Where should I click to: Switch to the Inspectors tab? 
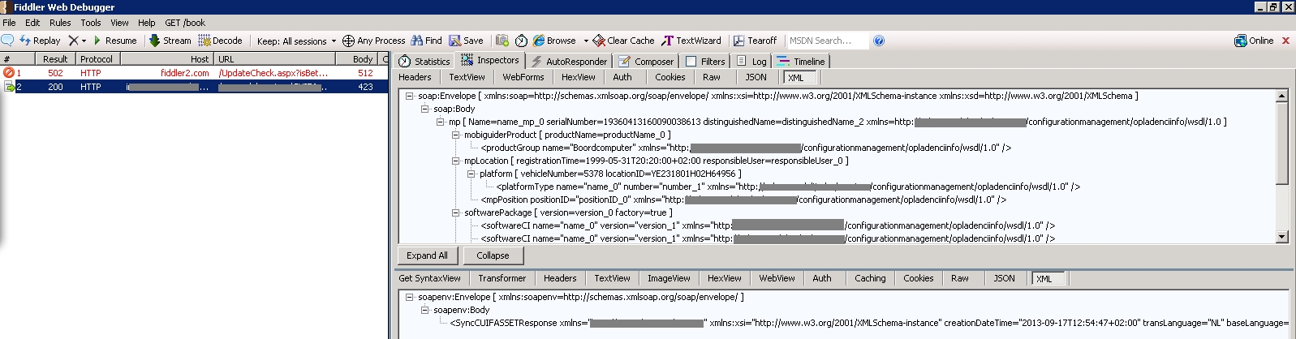(x=490, y=60)
